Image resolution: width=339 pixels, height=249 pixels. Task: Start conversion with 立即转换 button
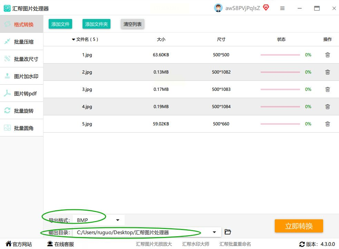click(299, 226)
